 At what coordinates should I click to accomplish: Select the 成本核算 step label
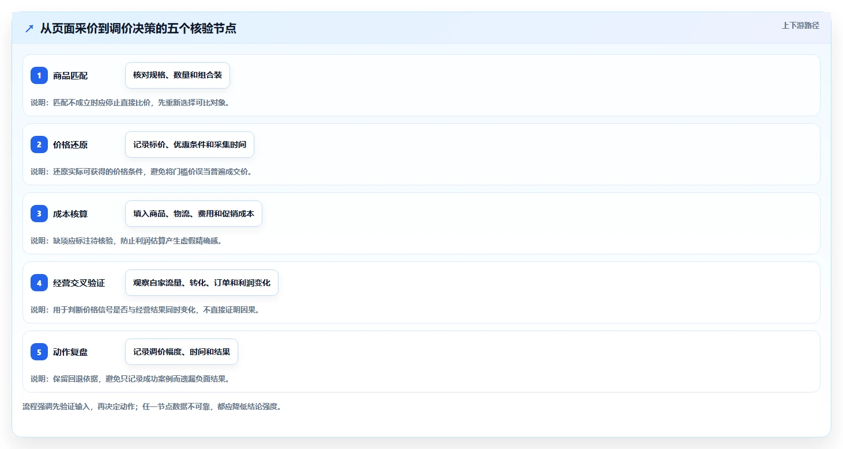coord(70,214)
